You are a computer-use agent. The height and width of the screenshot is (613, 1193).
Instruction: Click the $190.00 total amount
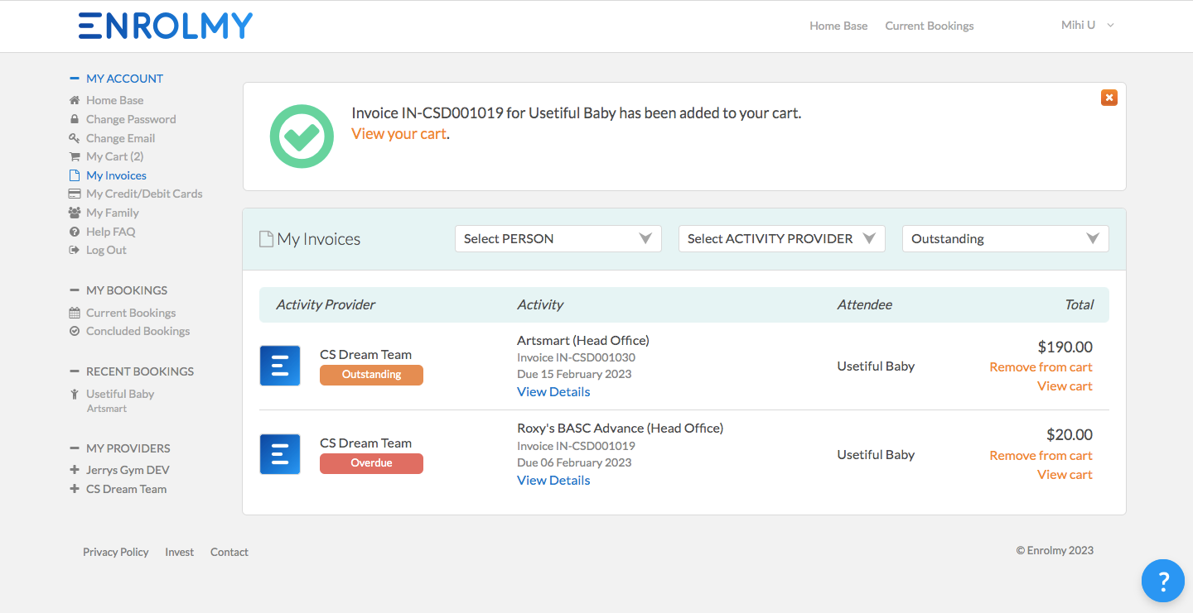(x=1065, y=347)
